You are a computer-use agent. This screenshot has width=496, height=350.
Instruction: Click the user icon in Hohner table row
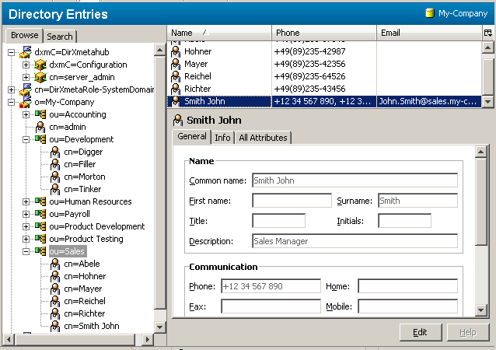click(x=177, y=51)
